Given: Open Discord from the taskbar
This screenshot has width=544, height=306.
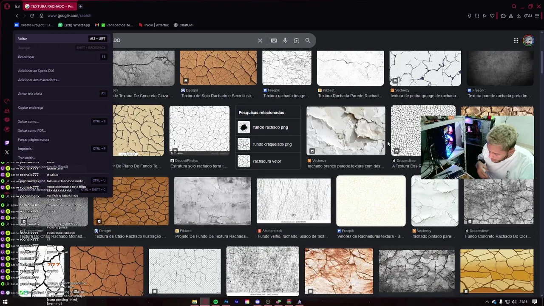Looking at the screenshot, I should pyautogui.click(x=257, y=302).
